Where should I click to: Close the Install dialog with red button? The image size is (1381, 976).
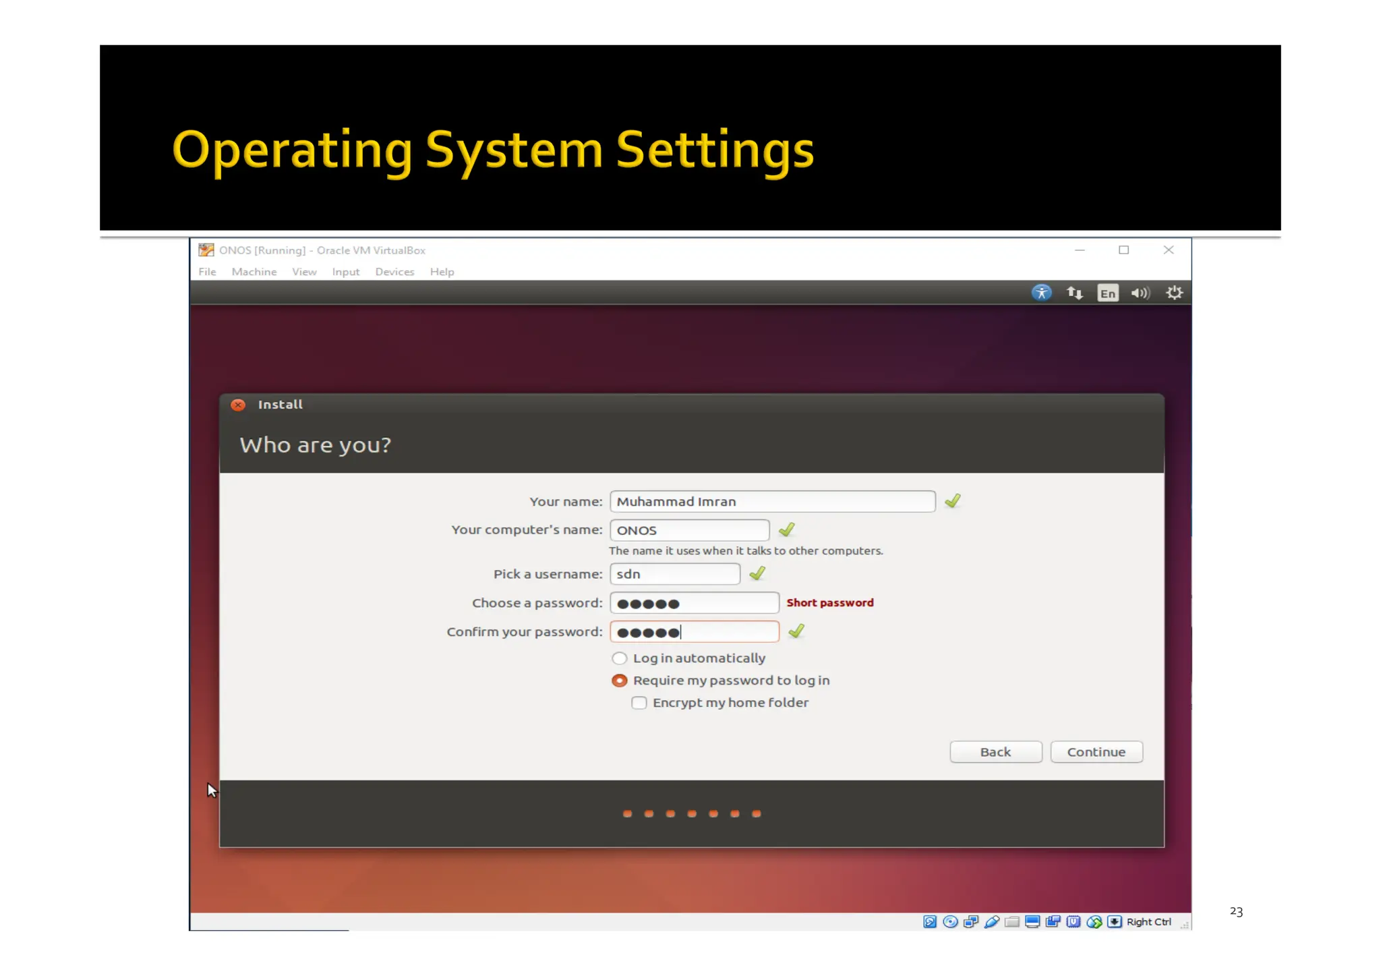[x=238, y=405]
